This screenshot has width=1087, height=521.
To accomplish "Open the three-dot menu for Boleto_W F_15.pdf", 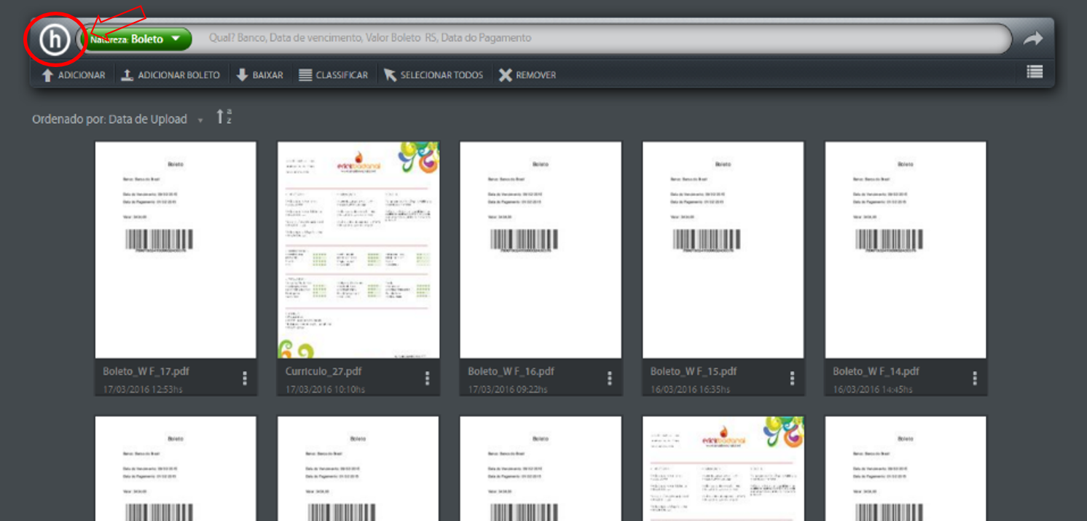I will (792, 378).
